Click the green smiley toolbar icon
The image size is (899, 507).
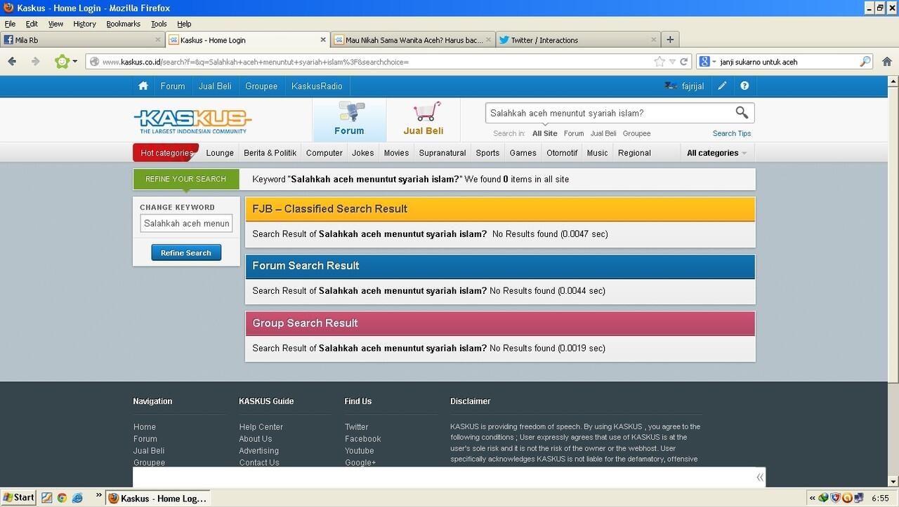coord(62,62)
